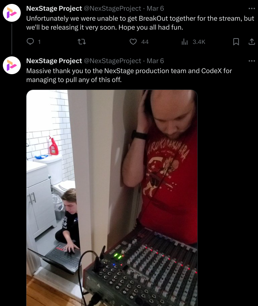Open NexStage Project avatar on first tweet
Image resolution: width=258 pixels, height=306 pixels.
12,13
